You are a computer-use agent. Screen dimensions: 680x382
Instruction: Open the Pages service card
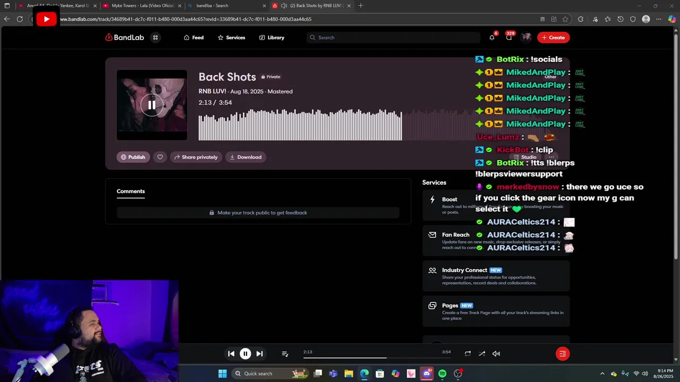pos(496,311)
